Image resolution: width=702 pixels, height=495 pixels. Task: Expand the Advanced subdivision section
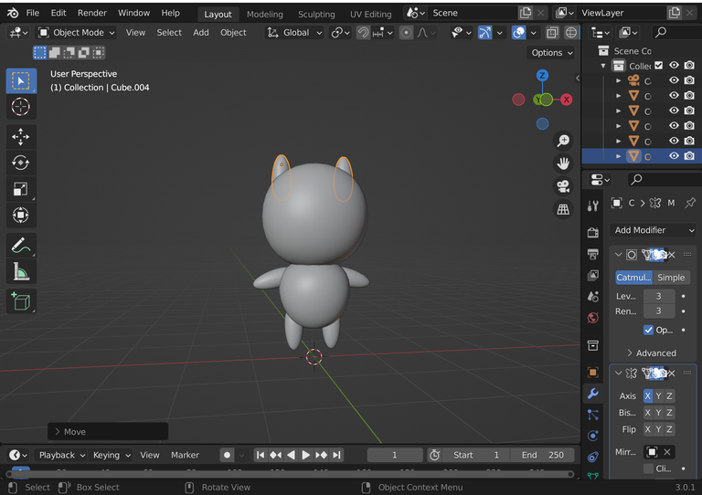651,353
